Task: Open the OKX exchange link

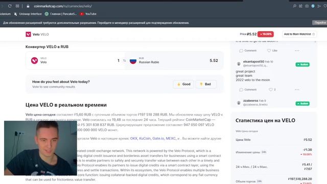Action: [x=134, y=139]
